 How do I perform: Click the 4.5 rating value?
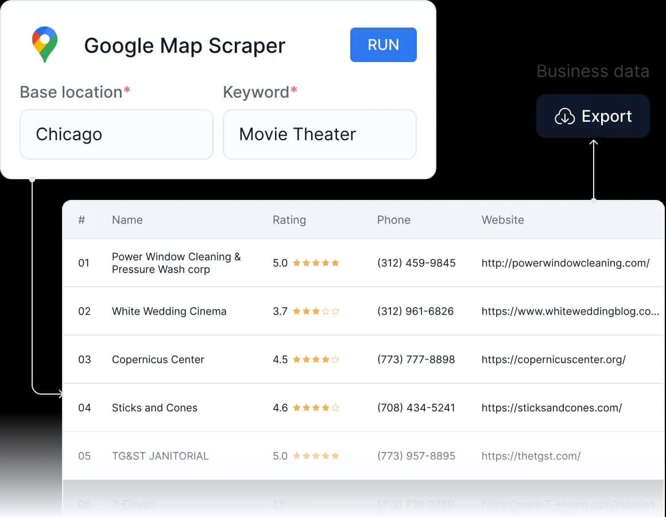coord(280,360)
